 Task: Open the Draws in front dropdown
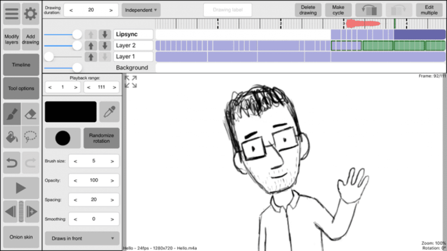click(82, 238)
